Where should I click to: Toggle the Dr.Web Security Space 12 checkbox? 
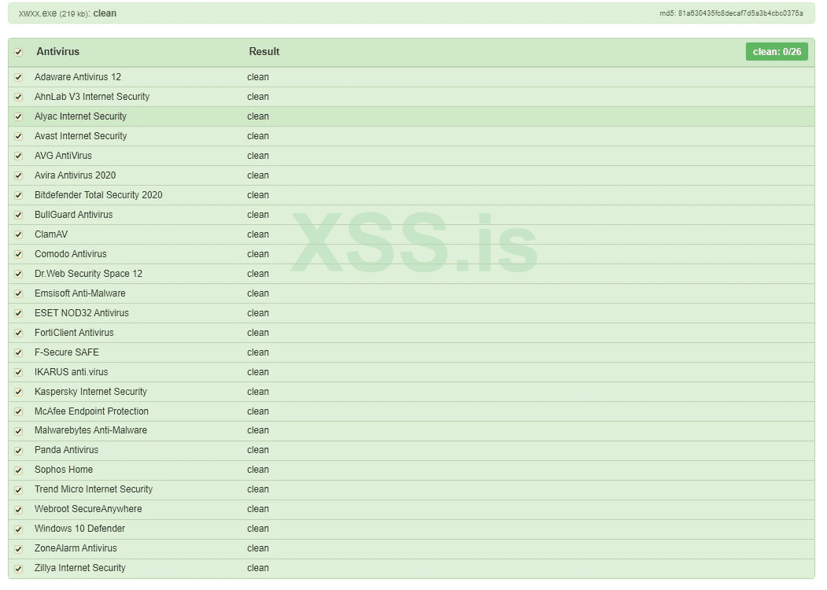pyautogui.click(x=18, y=274)
